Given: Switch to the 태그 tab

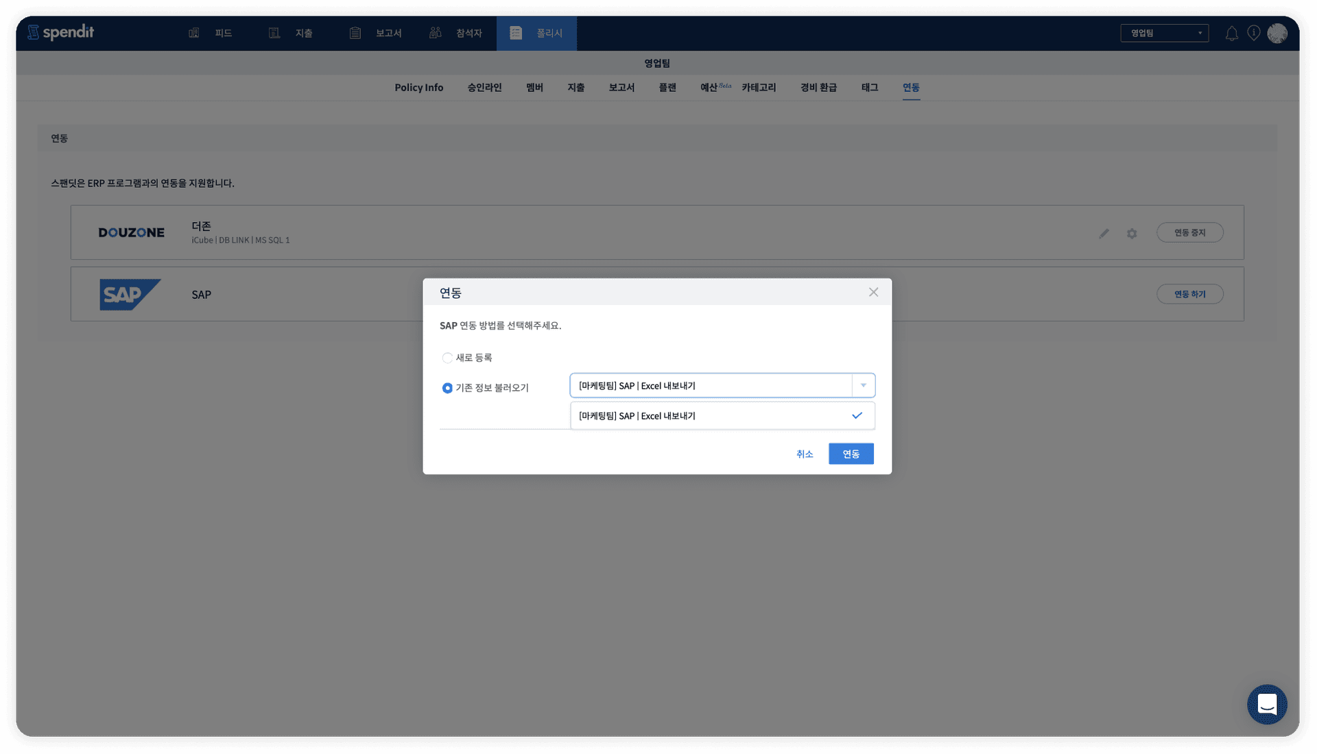Looking at the screenshot, I should click(x=870, y=88).
